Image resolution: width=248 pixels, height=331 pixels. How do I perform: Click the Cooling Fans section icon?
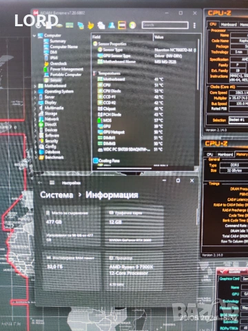coord(96,161)
